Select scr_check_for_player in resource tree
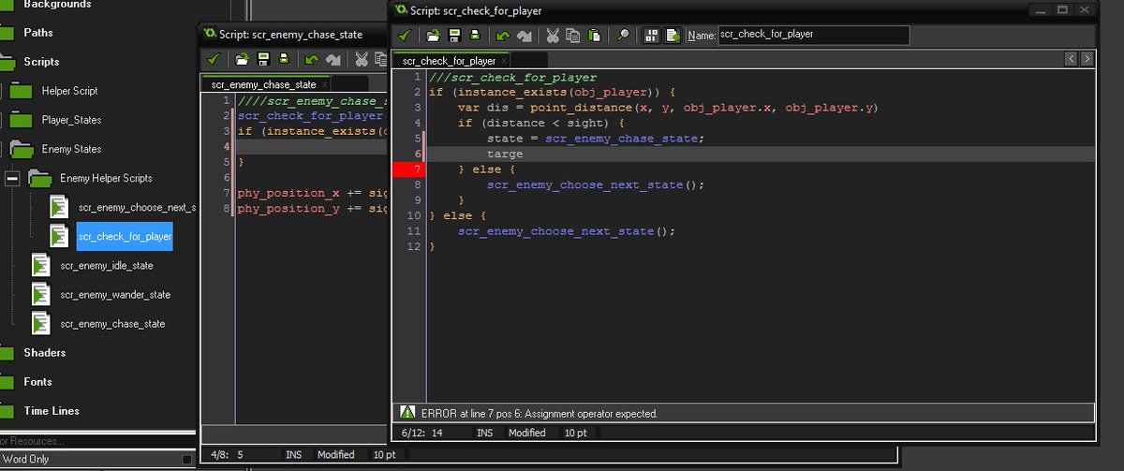Screen dimensions: 1124x471 pos(125,237)
